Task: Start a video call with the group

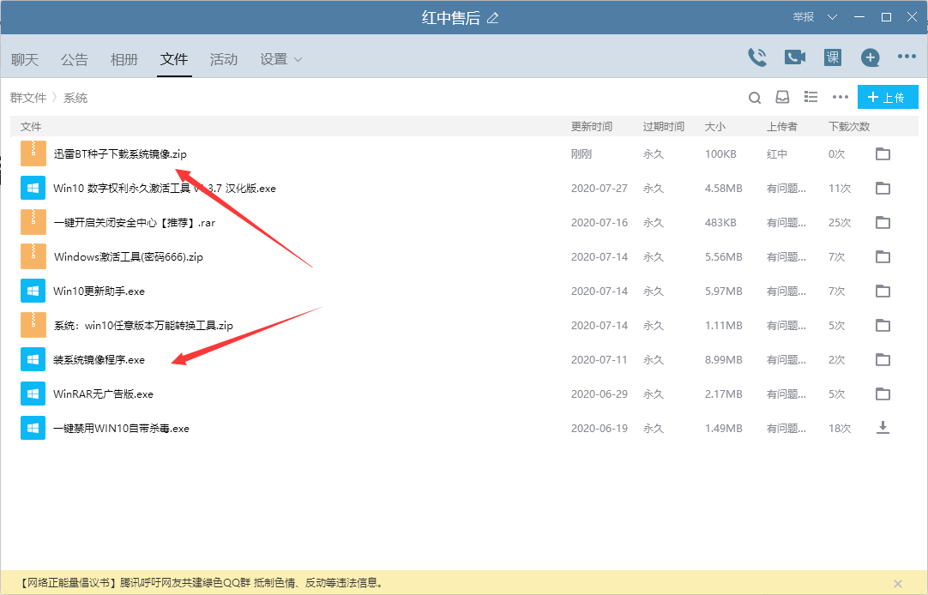Action: point(795,57)
